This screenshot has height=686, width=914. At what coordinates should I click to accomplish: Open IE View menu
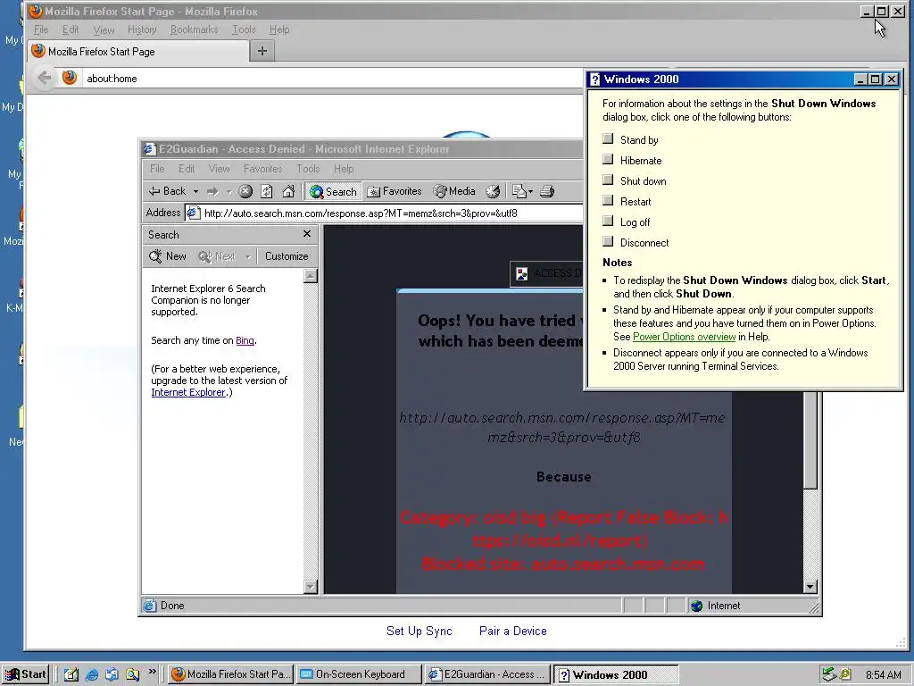click(220, 169)
